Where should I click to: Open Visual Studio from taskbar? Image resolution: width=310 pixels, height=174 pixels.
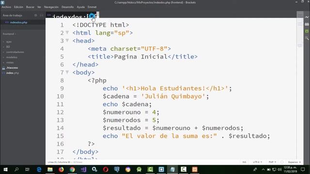click(x=83, y=169)
